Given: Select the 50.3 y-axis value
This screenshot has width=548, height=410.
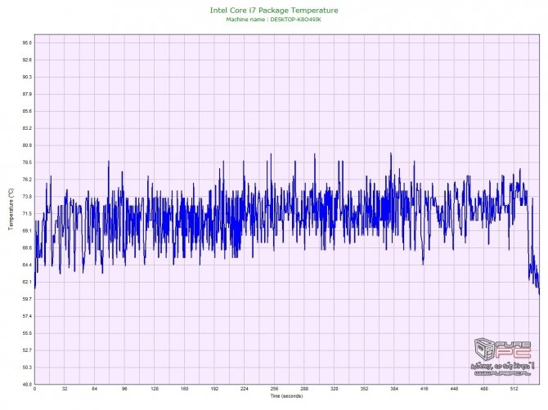Looking at the screenshot, I should coord(27,368).
